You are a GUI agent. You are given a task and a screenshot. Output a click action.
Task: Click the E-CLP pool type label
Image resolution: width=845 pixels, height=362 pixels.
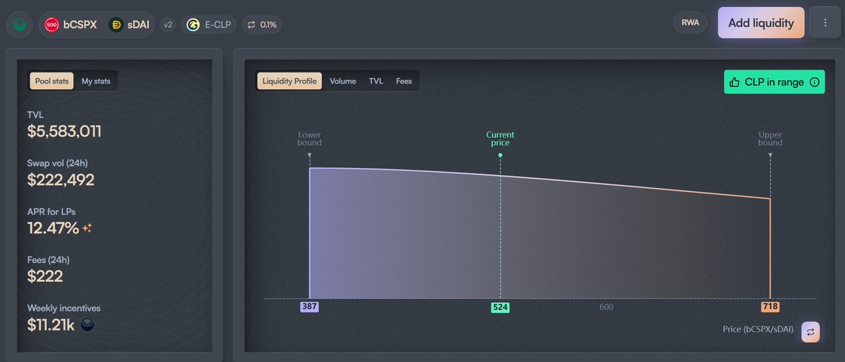coord(219,25)
